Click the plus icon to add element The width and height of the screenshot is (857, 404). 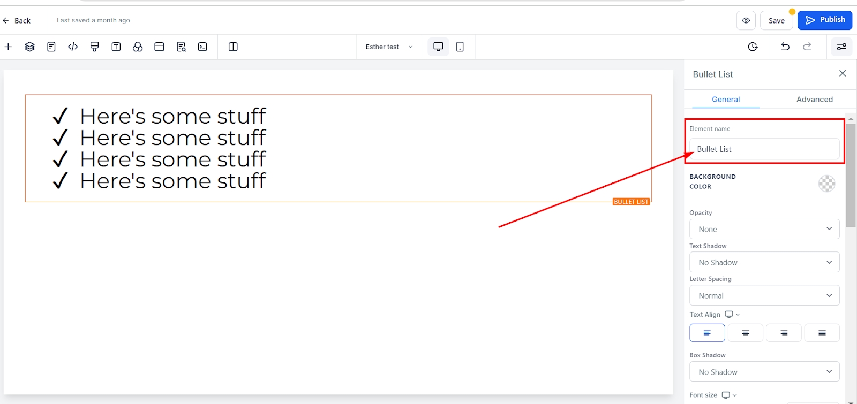point(8,47)
